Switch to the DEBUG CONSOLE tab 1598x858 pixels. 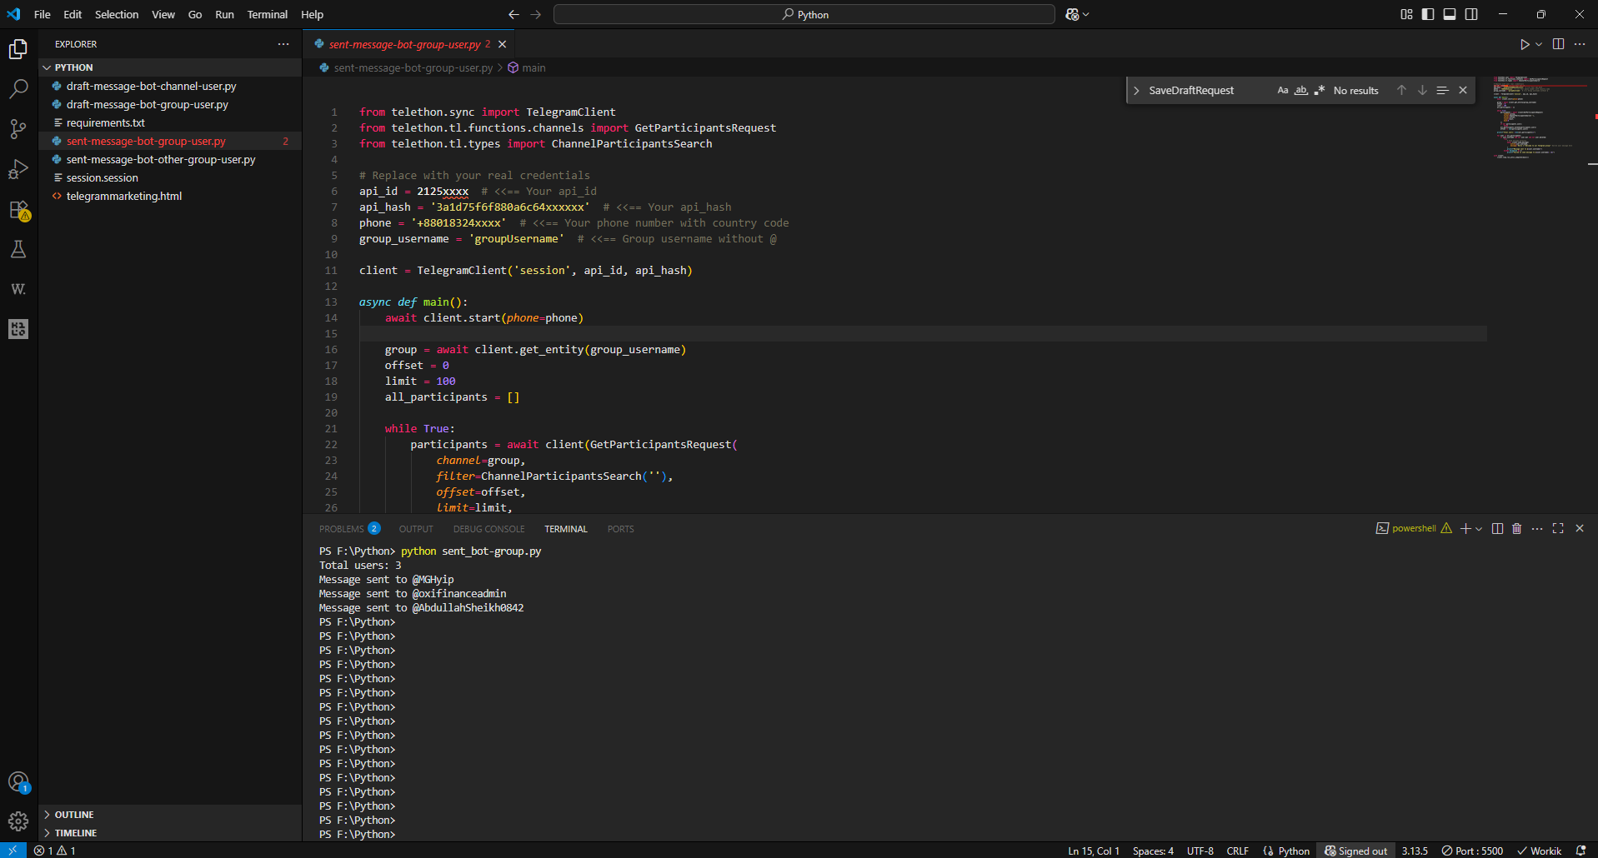tap(488, 529)
